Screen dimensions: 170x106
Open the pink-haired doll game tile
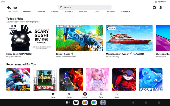[x=98, y=79]
